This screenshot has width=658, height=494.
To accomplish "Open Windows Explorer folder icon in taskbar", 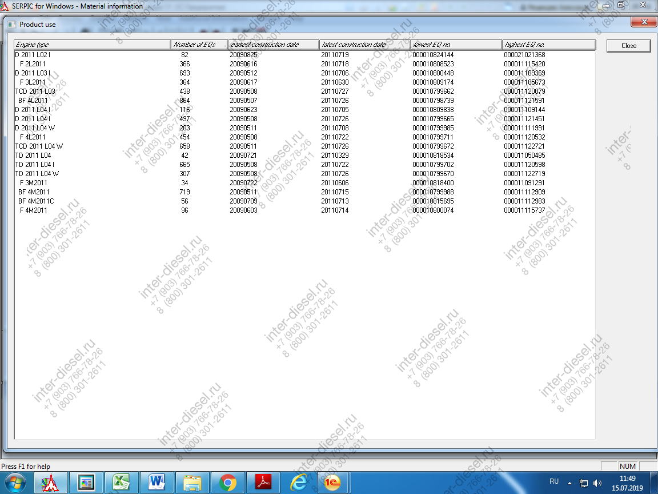I will click(192, 483).
